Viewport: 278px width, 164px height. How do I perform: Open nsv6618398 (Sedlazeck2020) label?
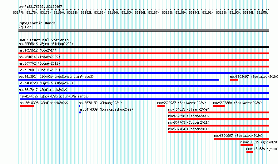(x=44, y=103)
